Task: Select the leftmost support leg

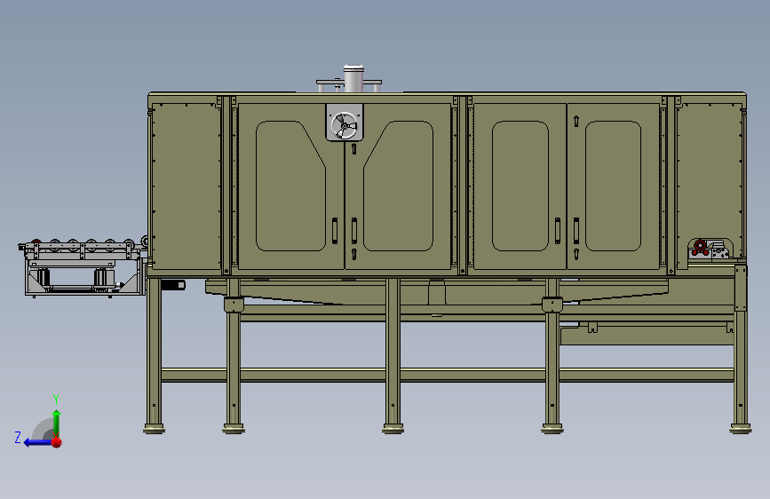Action: pos(154,352)
